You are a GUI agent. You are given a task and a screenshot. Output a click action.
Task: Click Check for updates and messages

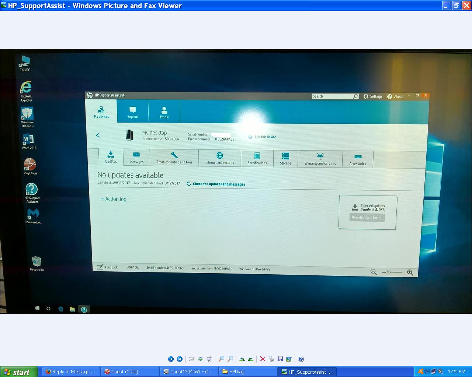216,184
